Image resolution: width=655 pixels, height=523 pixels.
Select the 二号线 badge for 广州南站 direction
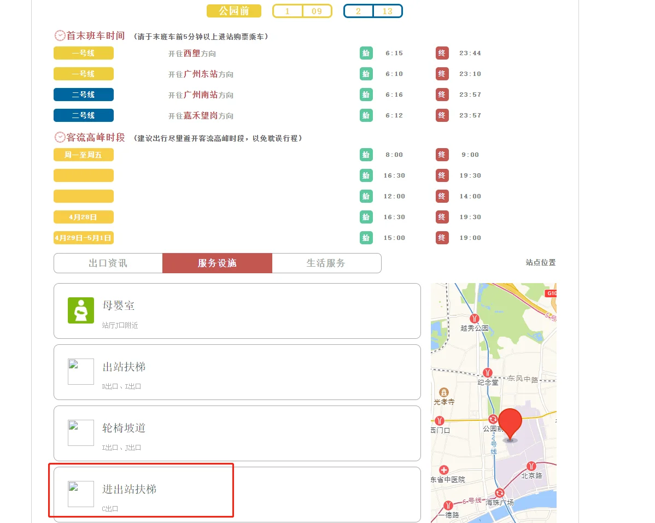(x=83, y=94)
